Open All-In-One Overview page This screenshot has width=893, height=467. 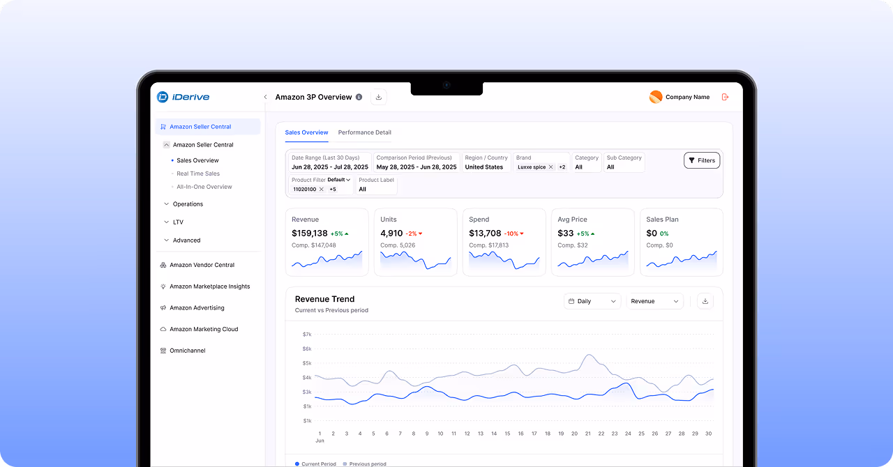point(204,187)
